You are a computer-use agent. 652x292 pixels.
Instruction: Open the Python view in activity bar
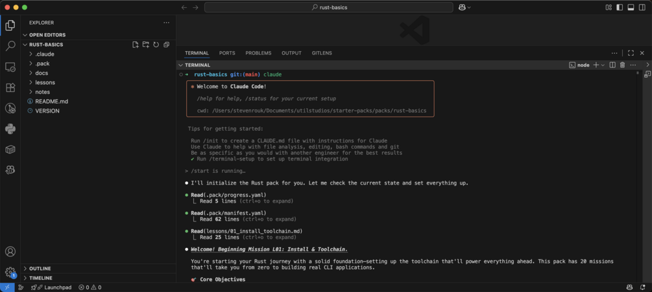point(10,129)
